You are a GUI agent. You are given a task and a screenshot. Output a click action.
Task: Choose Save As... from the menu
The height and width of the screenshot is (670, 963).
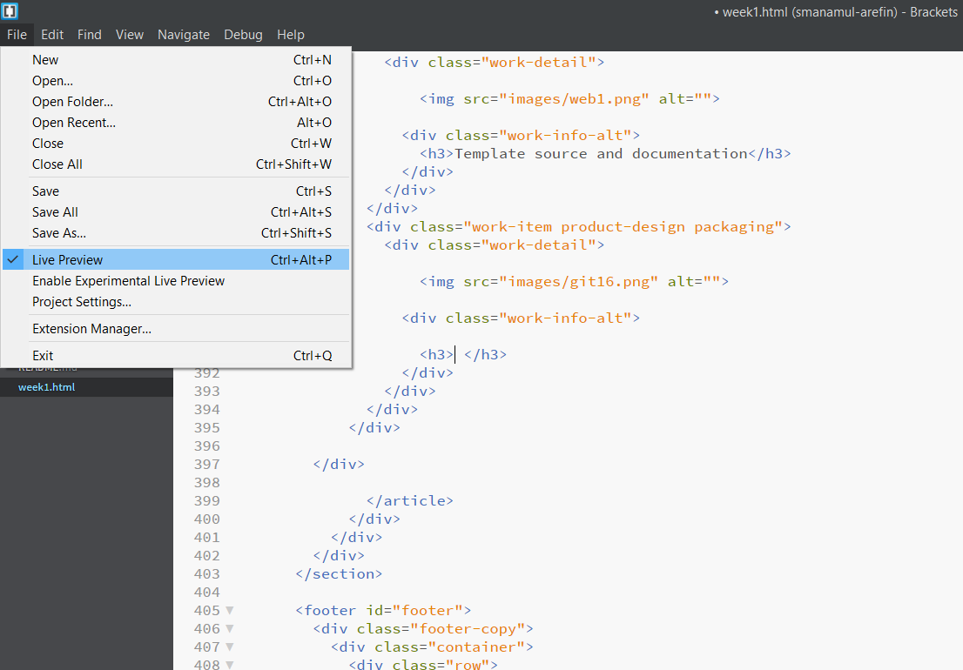pos(59,233)
